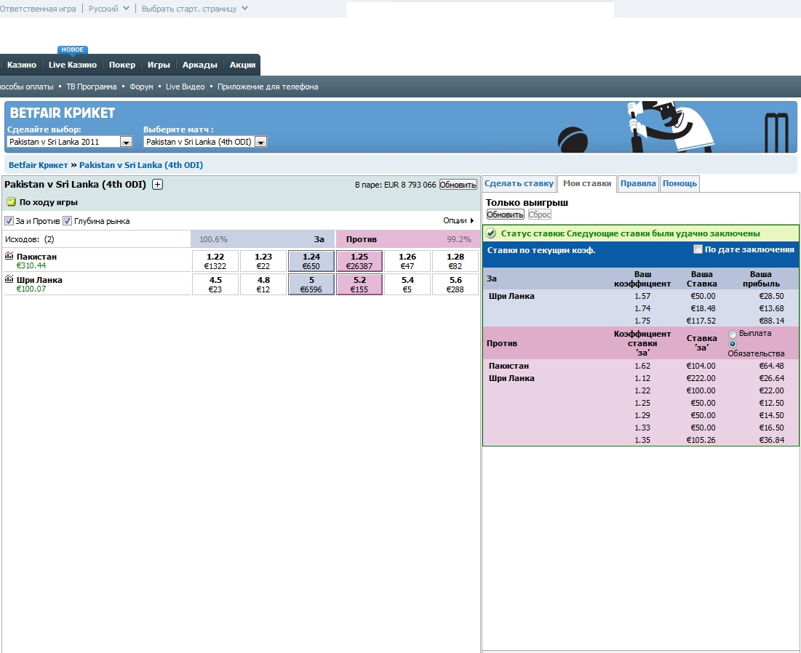Viewport: 801px width, 653px height.
Task: Open the Live Видео link
Action: point(185,87)
